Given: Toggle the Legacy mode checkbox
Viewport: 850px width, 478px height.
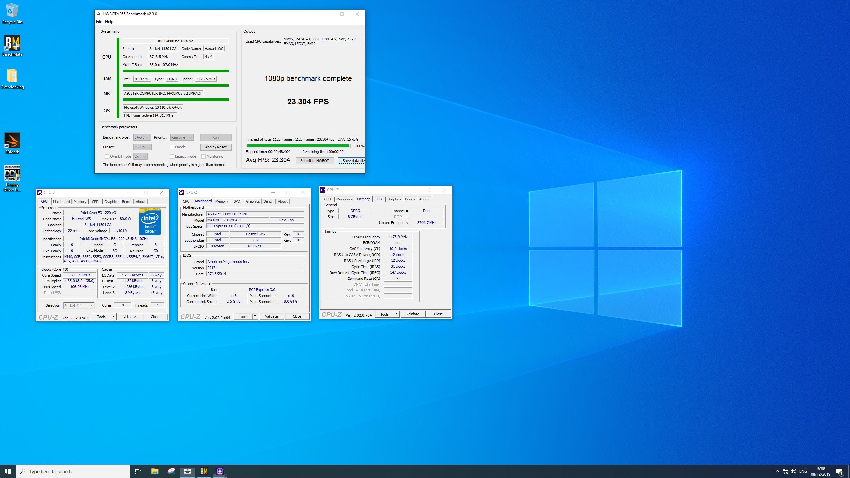Looking at the screenshot, I should pos(172,156).
